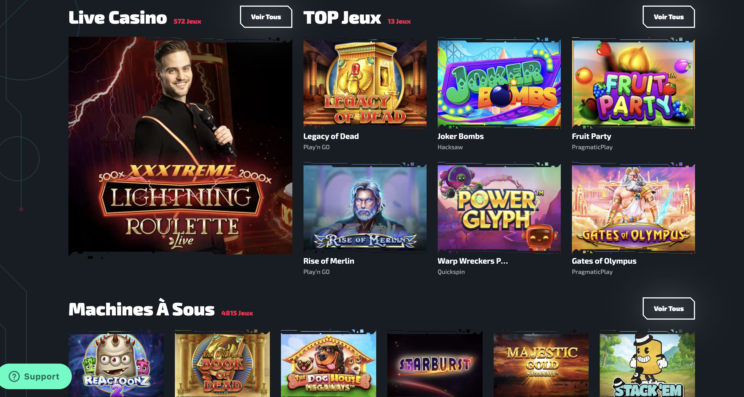Click the Legacy of Dead title text
744x397 pixels.
(x=331, y=136)
